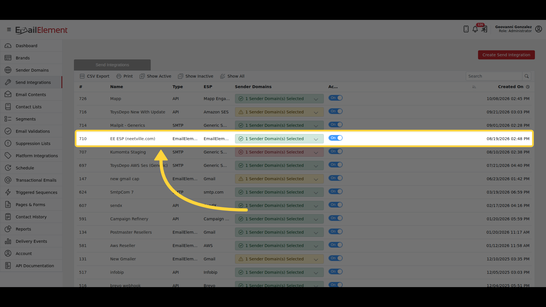546x307 pixels.
Task: Open Sender Domains globe icon
Action: [8, 70]
